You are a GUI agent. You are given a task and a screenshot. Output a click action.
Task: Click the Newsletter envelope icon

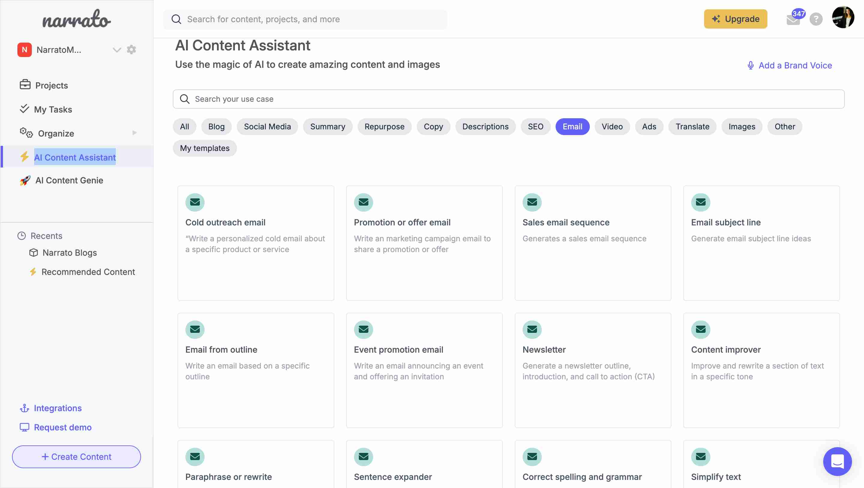point(532,329)
